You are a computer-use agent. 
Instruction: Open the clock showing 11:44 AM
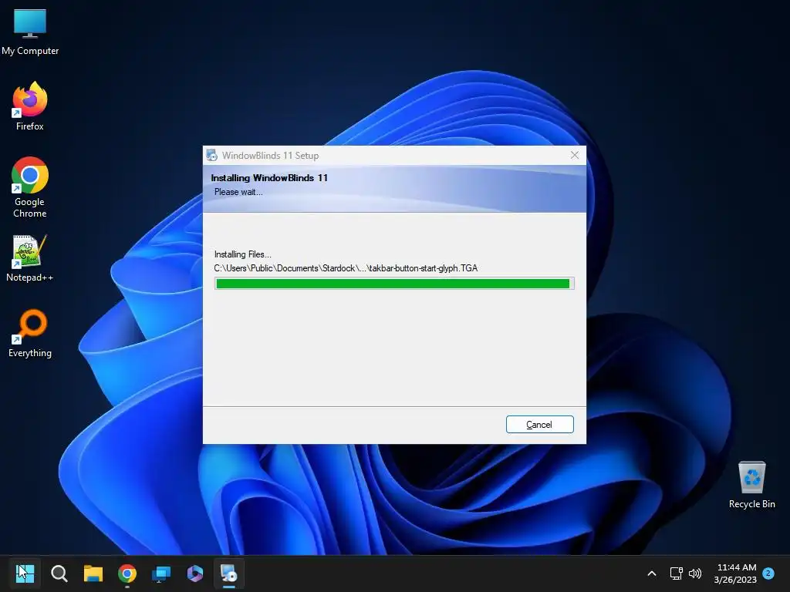(x=735, y=573)
